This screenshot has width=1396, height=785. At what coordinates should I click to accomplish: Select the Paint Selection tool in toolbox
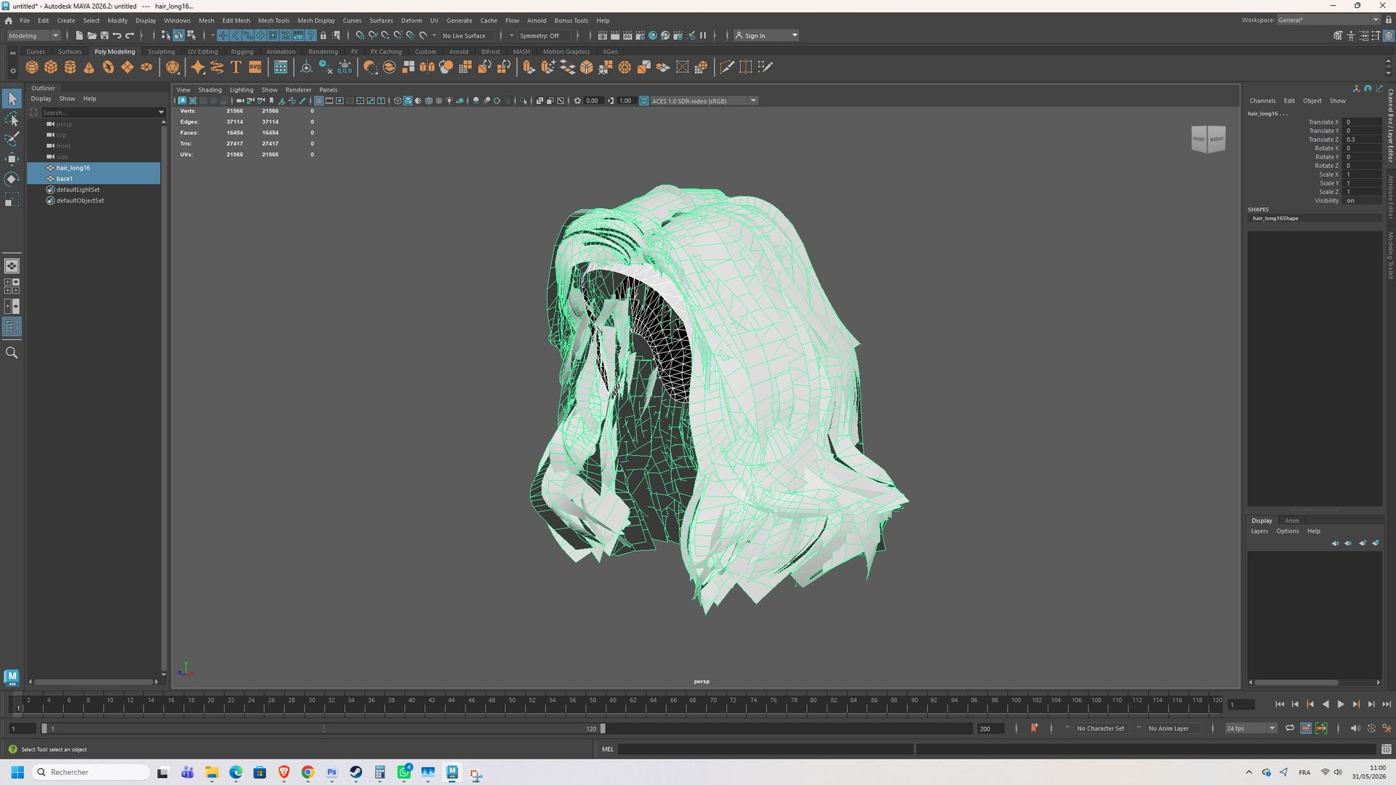click(x=12, y=139)
